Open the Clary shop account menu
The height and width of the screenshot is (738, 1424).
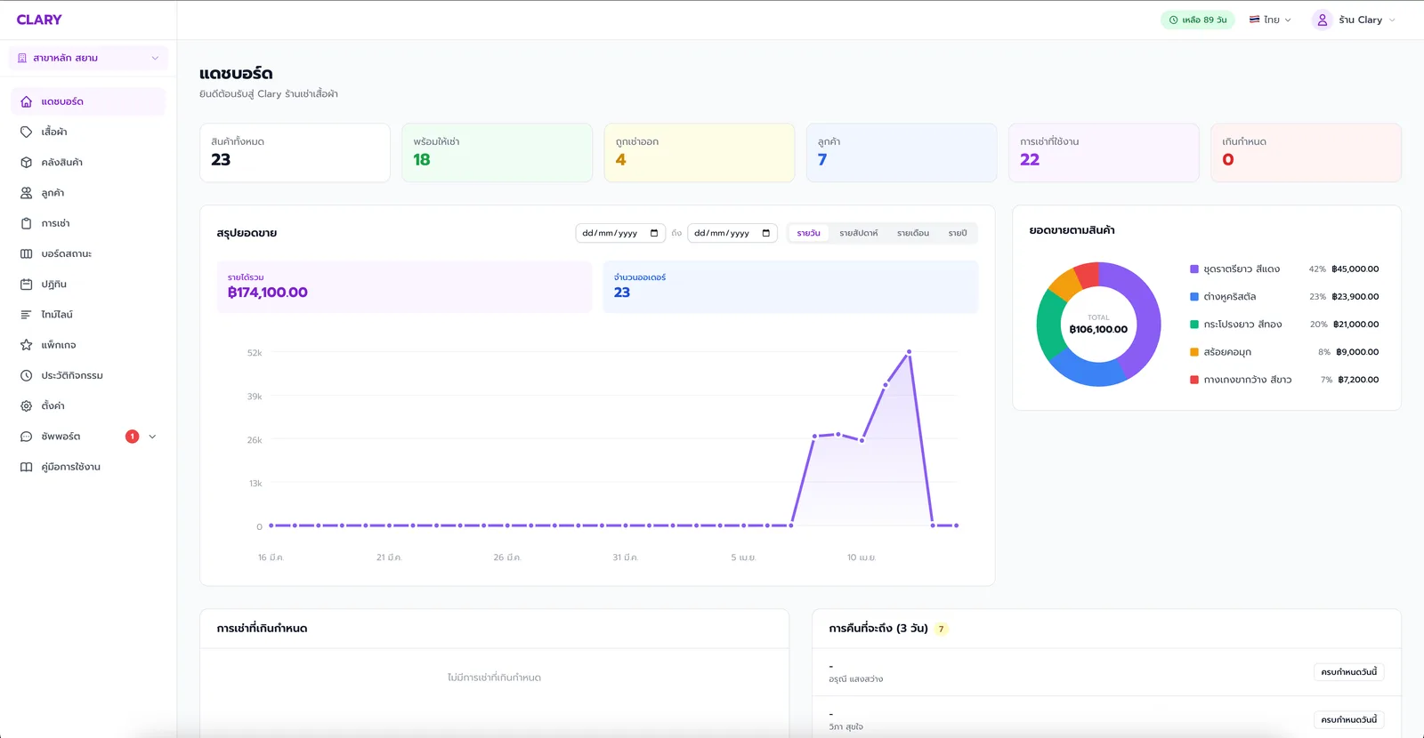pos(1354,20)
